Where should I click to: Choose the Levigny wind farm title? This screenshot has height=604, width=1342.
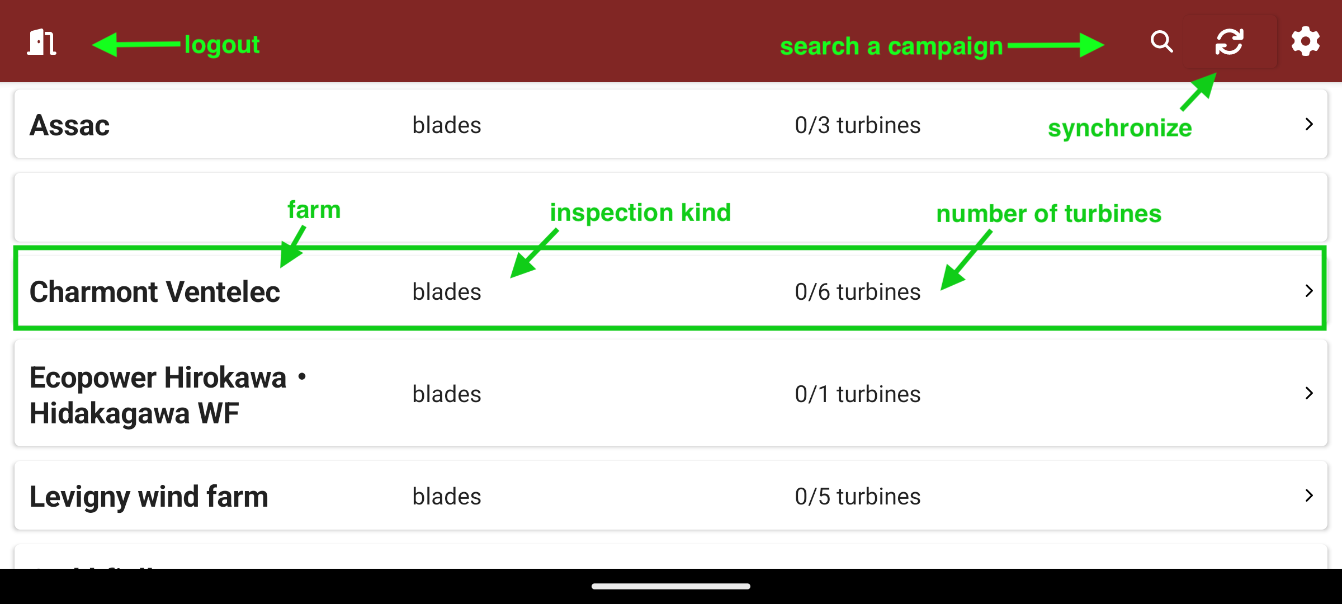point(149,497)
